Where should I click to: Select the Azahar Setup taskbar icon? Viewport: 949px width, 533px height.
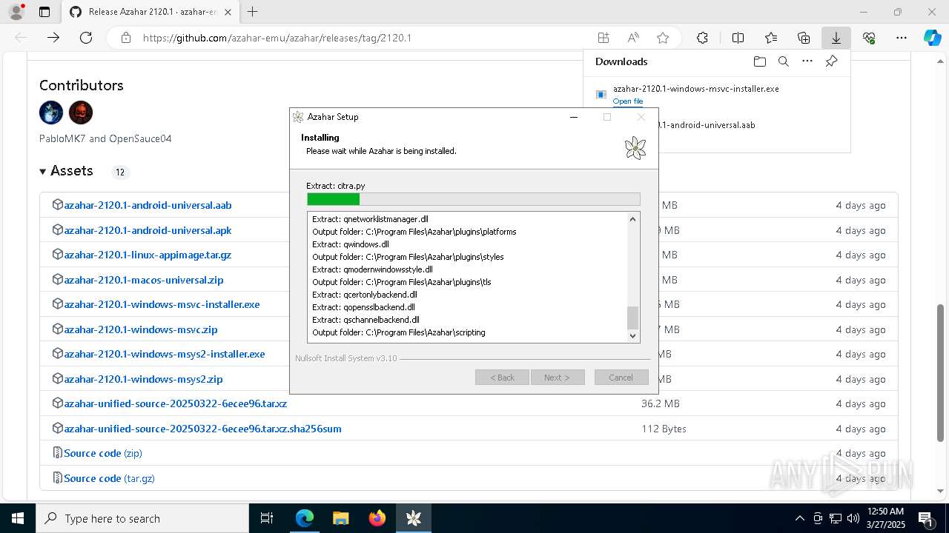(414, 518)
